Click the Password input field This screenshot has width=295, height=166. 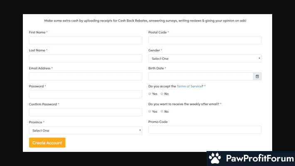(x=86, y=94)
